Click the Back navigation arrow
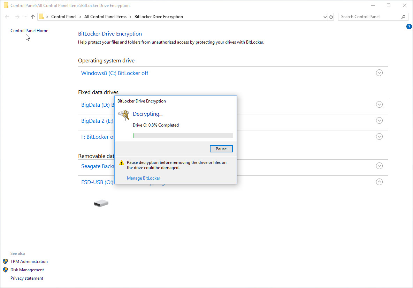 coord(7,17)
